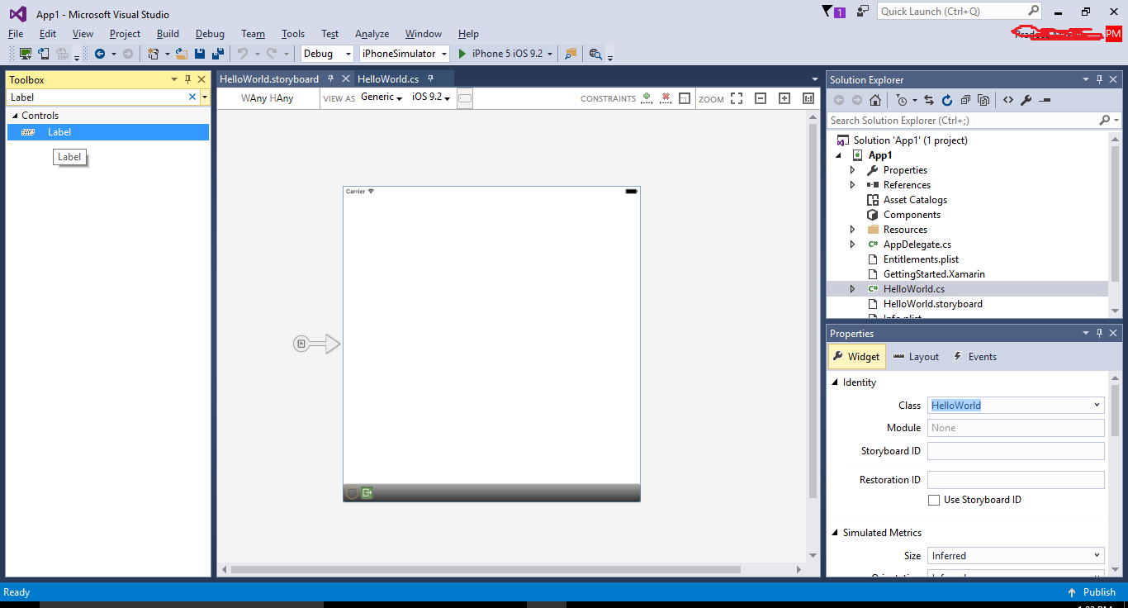Switch to the HelloWorld.cs editor tab
The image size is (1128, 608).
(x=388, y=79)
